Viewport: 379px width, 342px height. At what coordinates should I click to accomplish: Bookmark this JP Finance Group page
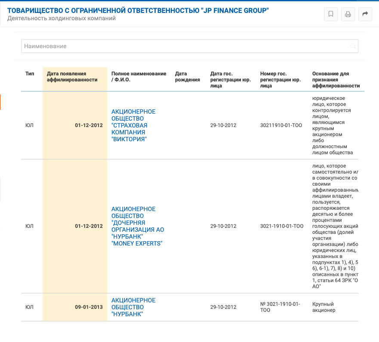[x=330, y=14]
